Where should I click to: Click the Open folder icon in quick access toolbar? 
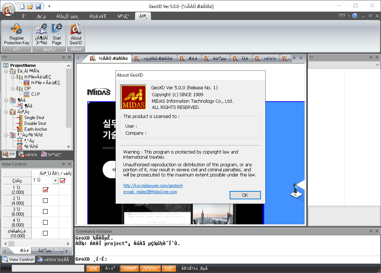click(31, 7)
